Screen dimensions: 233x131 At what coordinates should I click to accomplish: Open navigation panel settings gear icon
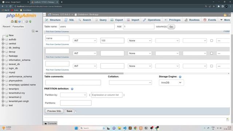tap(27, 21)
